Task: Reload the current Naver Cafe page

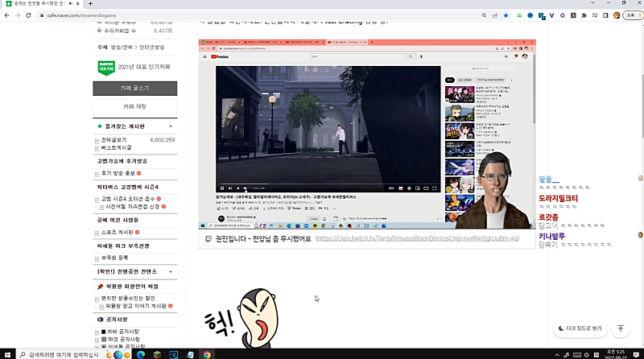Action: point(28,15)
